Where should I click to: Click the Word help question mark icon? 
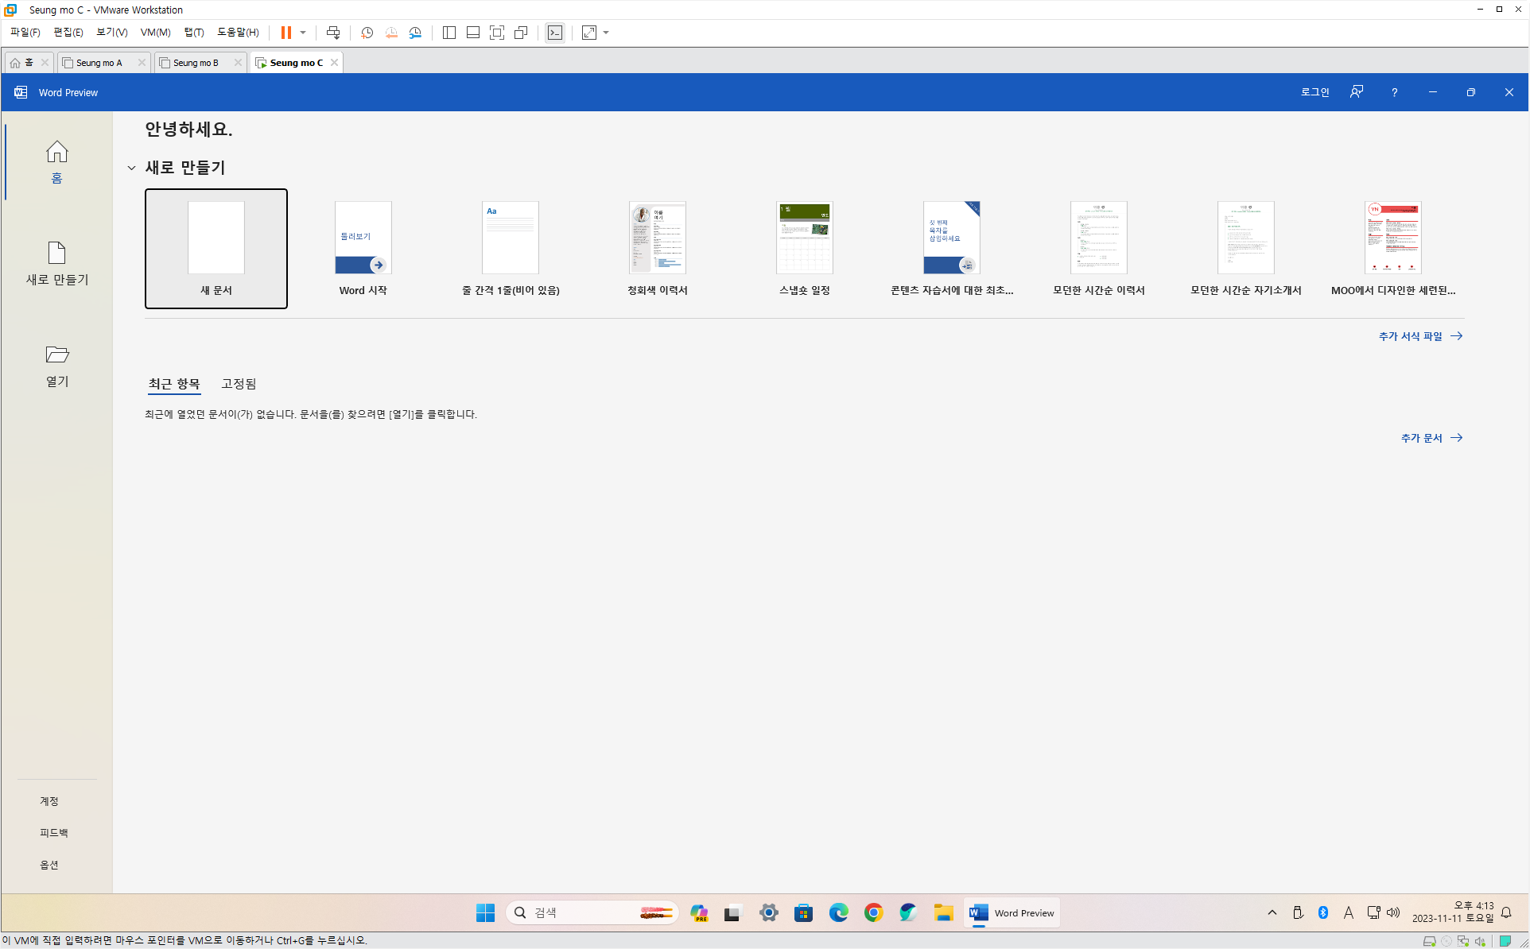point(1394,92)
